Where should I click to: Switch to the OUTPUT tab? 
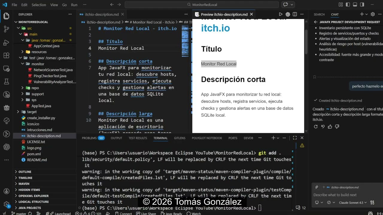[116, 138]
